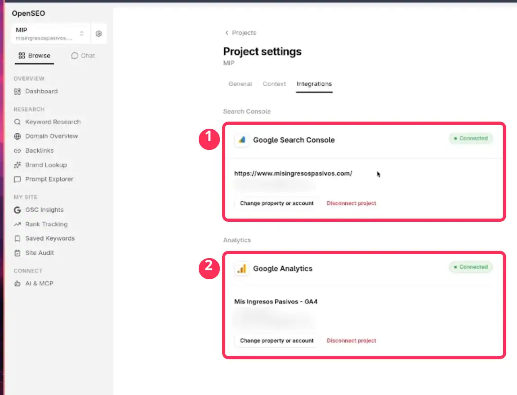Click the Google Search Console logo icon
The height and width of the screenshot is (395, 517).
point(242,140)
